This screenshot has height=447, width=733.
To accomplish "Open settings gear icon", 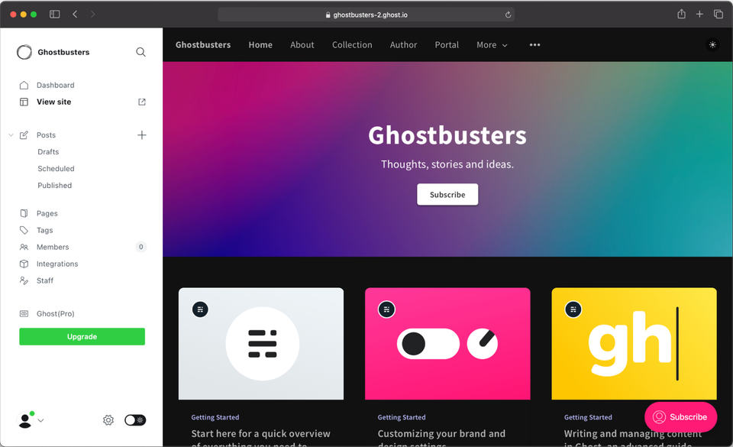I will (108, 420).
